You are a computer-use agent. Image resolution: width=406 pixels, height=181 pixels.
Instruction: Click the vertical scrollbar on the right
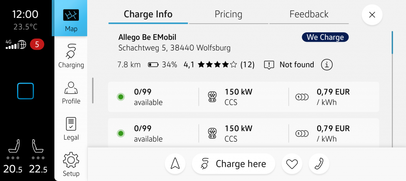[392, 43]
